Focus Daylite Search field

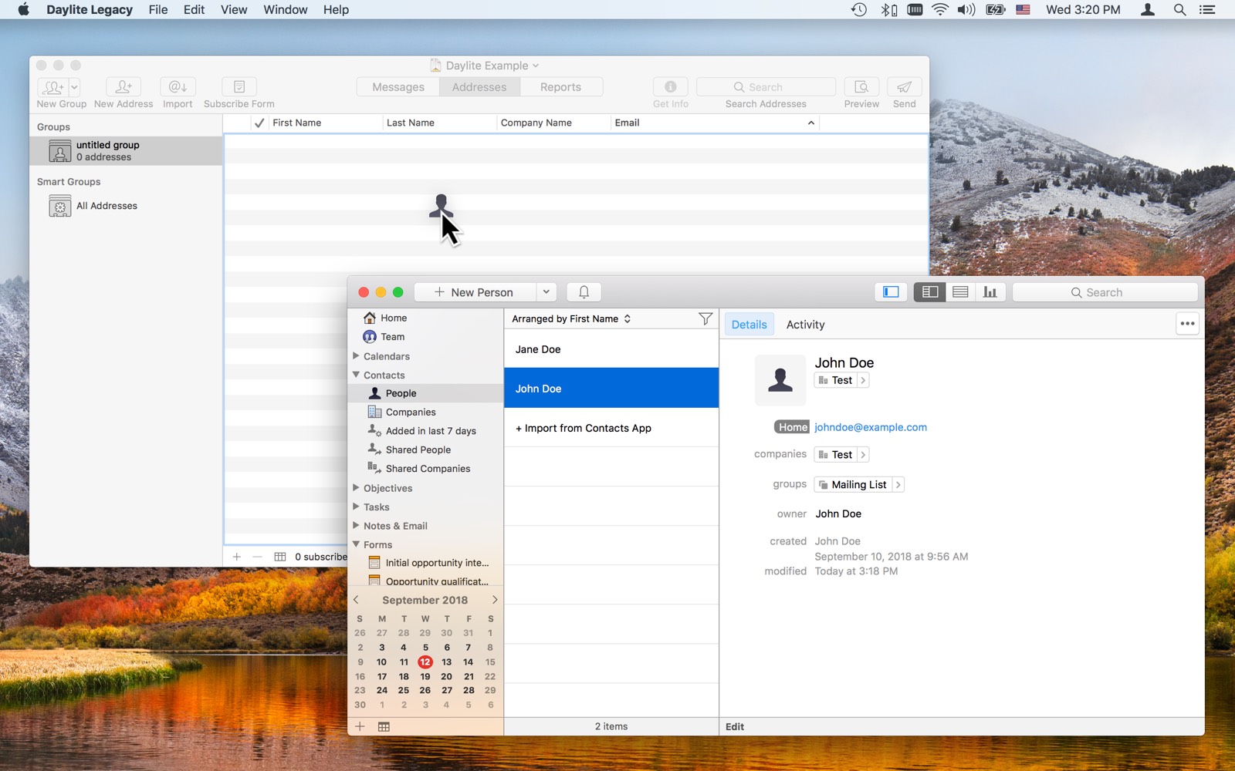pyautogui.click(x=1105, y=292)
